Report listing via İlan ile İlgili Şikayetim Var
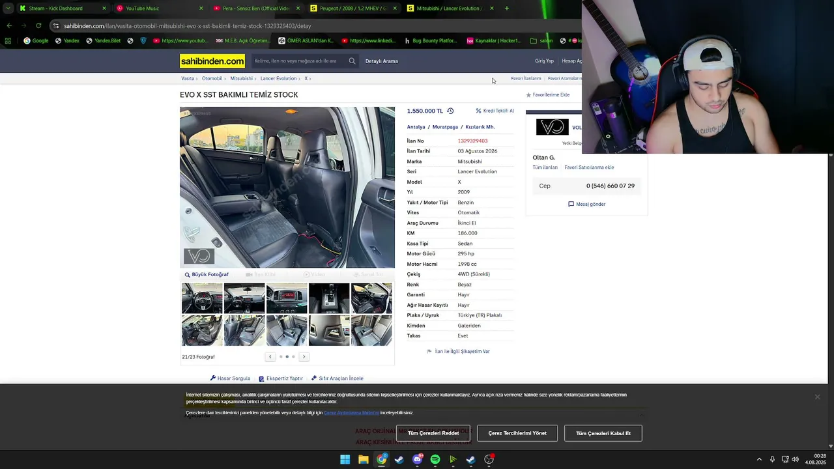This screenshot has height=469, width=834. [x=458, y=352]
